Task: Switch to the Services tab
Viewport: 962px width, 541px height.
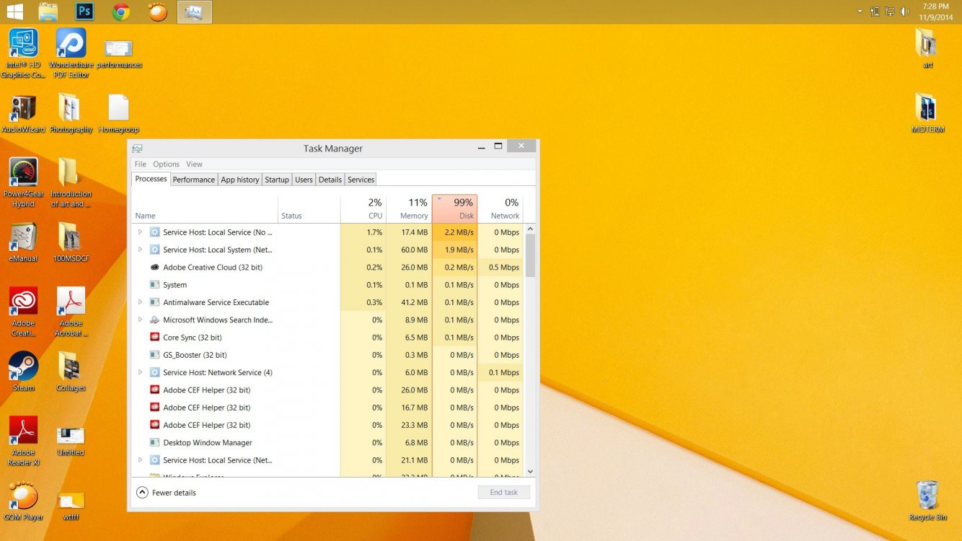Action: 361,180
